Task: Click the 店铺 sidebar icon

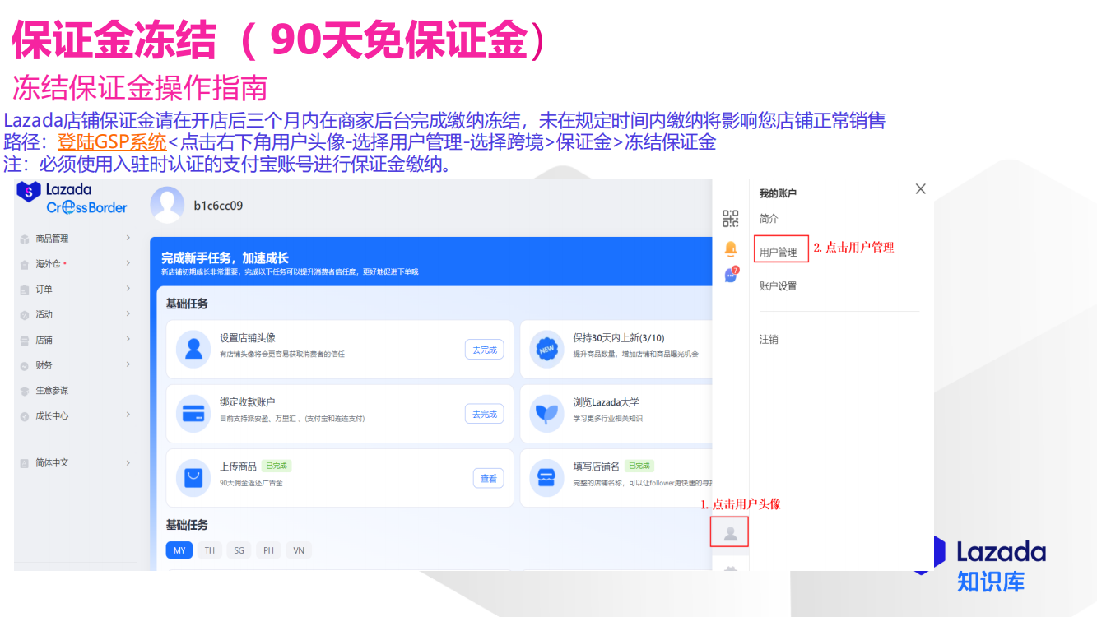Action: (x=25, y=340)
